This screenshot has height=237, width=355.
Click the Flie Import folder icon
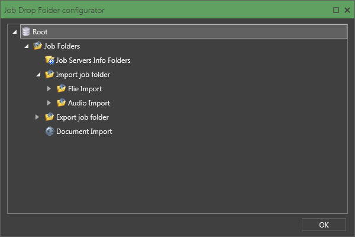[x=61, y=88]
